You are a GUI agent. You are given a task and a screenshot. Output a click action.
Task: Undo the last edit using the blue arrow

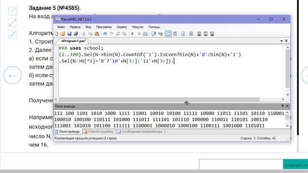click(105, 34)
